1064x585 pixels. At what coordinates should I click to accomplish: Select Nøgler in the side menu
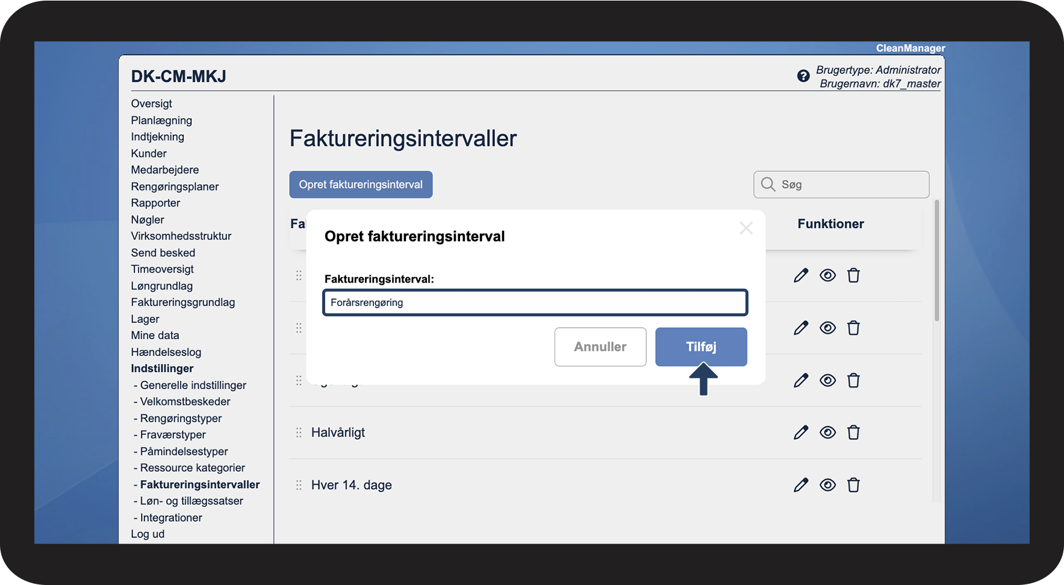click(148, 220)
